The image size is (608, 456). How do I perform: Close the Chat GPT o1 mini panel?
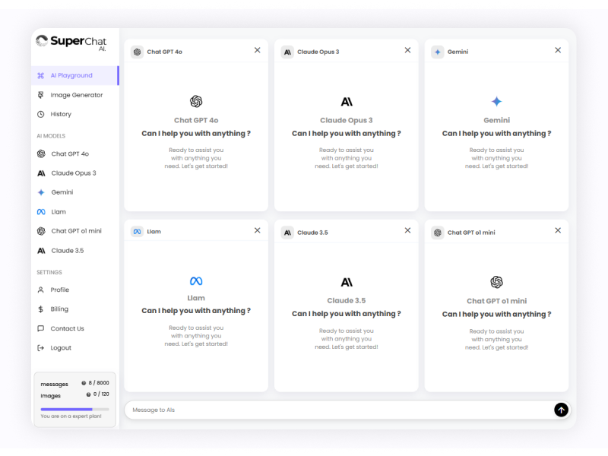pyautogui.click(x=558, y=230)
